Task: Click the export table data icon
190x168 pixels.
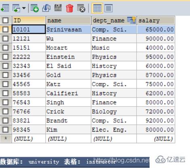Action: [x=5, y=8]
